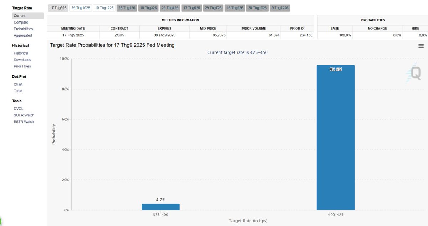The image size is (428, 226).
Task: Open the Prior Hikes link
Action: coord(22,66)
